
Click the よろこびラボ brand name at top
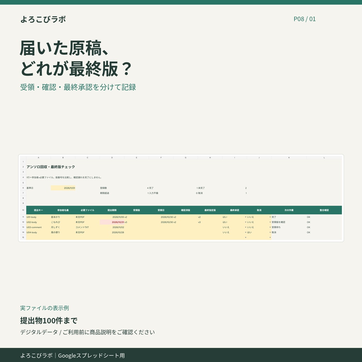pos(43,19)
